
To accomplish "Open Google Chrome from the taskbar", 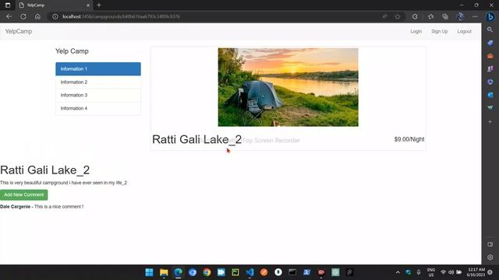I will [x=207, y=272].
